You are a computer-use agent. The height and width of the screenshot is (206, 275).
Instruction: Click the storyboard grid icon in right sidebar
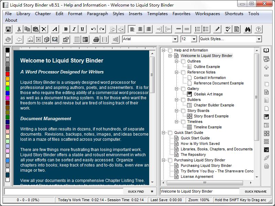tap(266, 133)
